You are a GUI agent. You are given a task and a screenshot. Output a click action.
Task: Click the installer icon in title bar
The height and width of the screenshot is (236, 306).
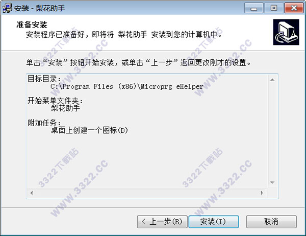point(7,8)
